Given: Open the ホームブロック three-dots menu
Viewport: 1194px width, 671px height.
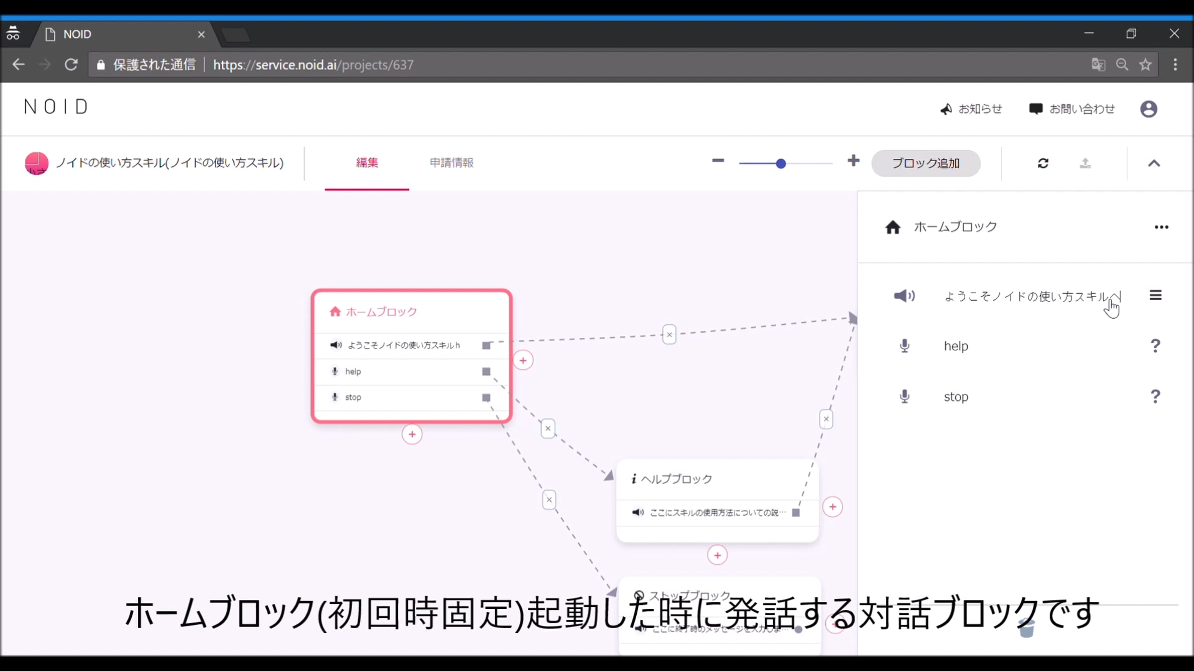Looking at the screenshot, I should [1161, 227].
